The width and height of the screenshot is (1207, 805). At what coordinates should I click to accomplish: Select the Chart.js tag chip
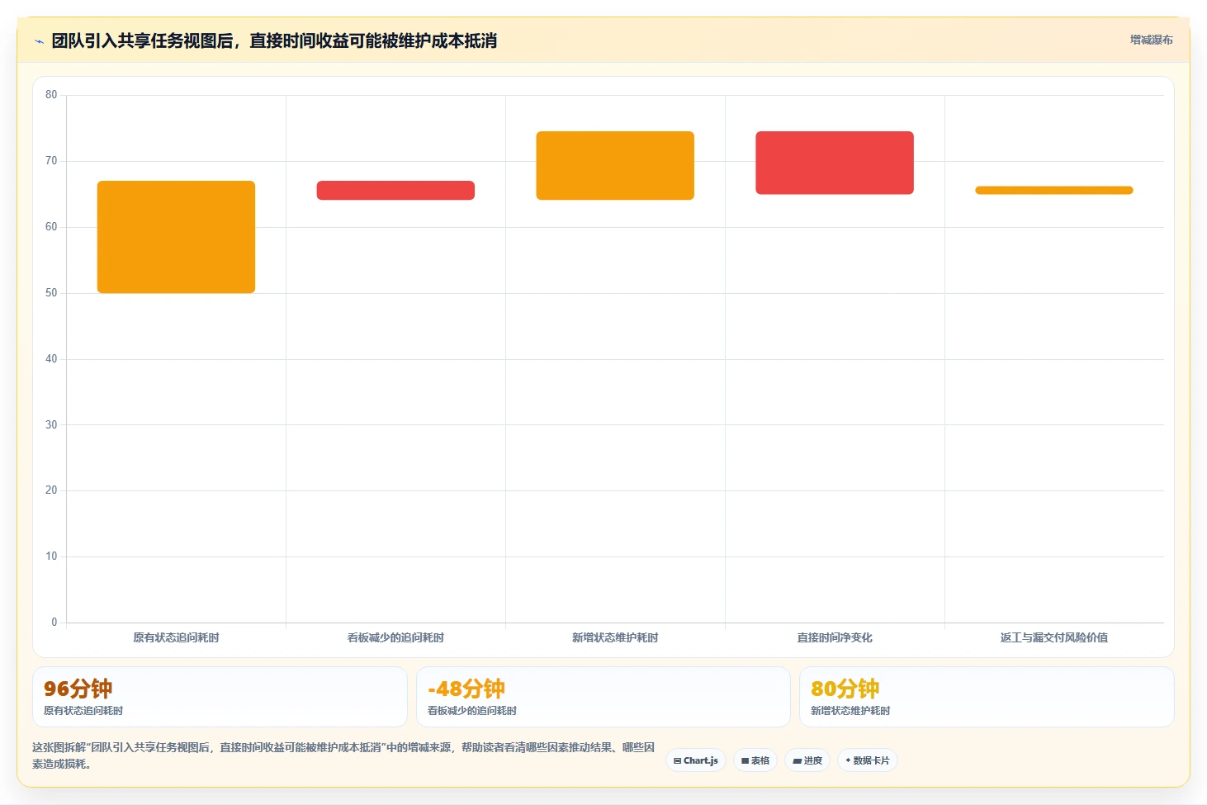696,760
